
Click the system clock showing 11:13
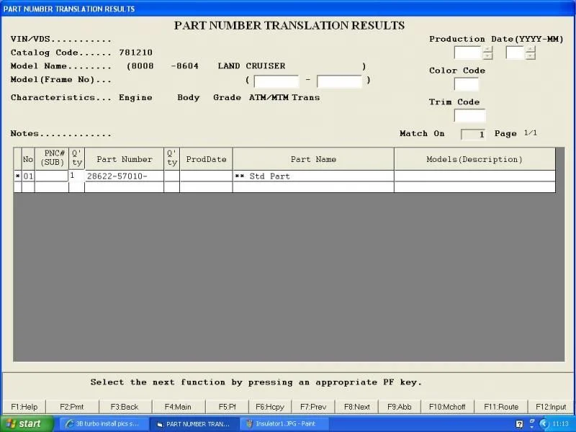560,424
